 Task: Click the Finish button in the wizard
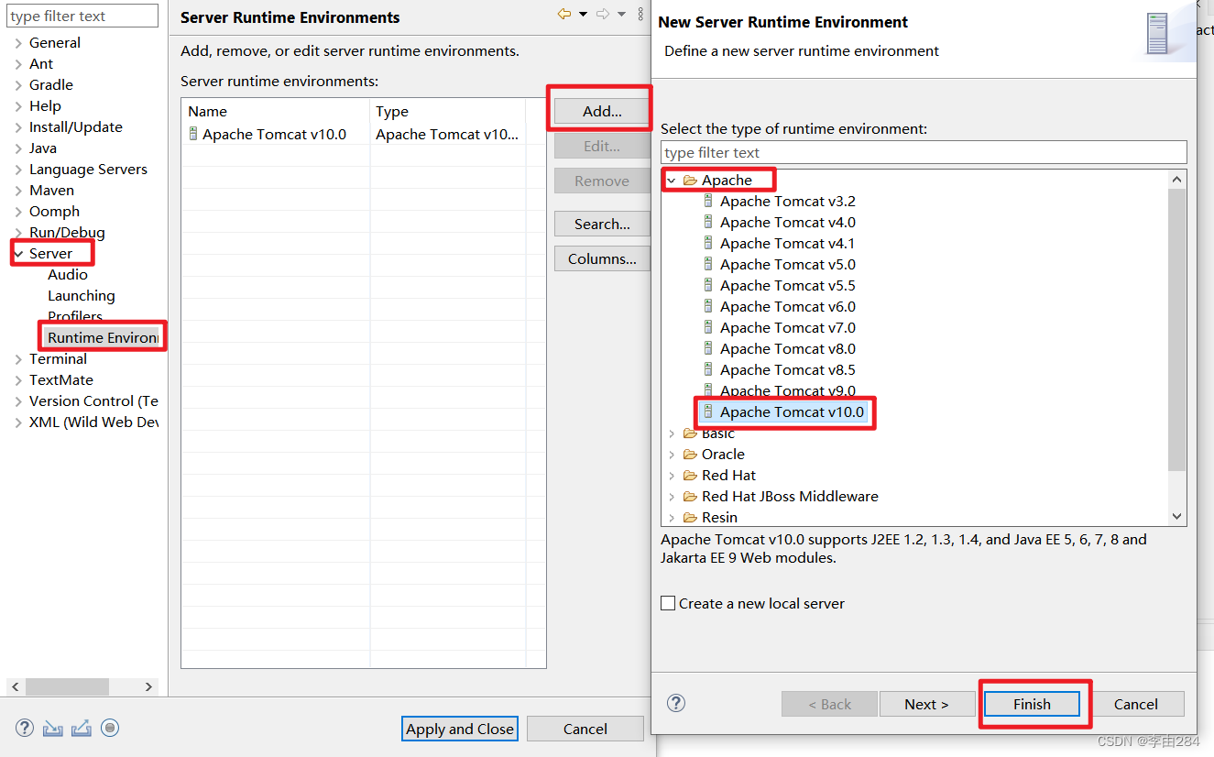pos(1032,704)
